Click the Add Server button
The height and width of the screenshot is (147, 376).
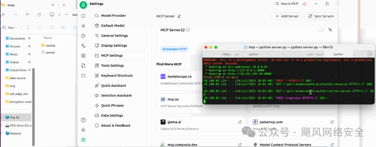pyautogui.click(x=287, y=16)
